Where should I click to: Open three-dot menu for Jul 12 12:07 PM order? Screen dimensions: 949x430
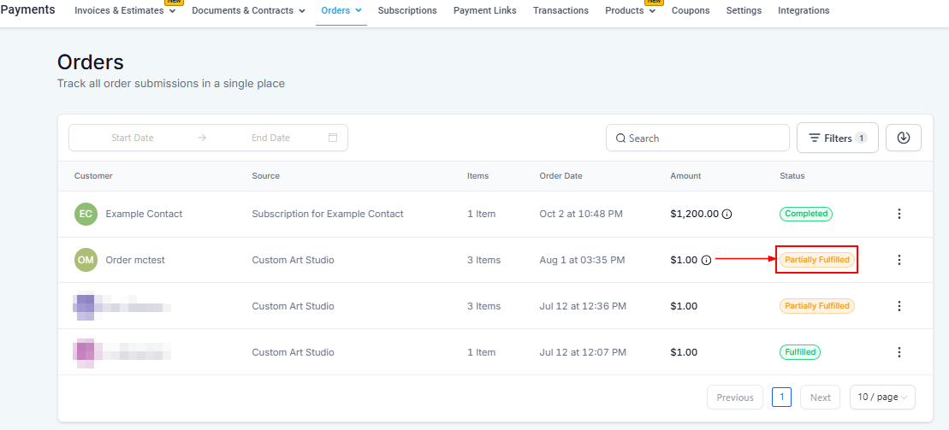pyautogui.click(x=899, y=352)
